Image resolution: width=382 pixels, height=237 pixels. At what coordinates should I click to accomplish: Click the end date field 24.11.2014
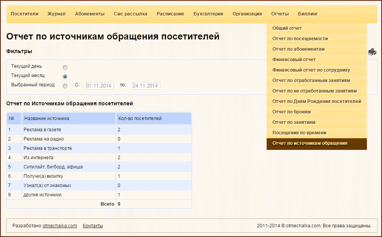[146, 86]
